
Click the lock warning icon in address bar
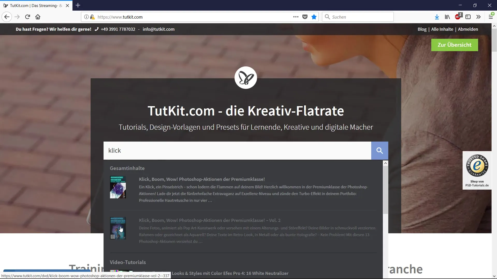[92, 17]
